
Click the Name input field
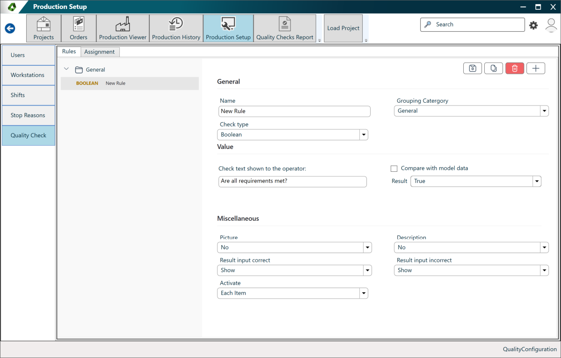294,111
